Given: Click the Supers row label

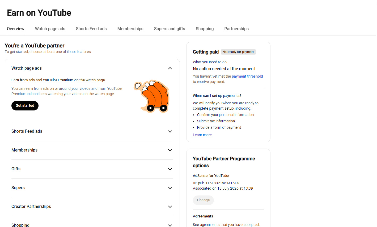Looking at the screenshot, I should (x=18, y=188).
